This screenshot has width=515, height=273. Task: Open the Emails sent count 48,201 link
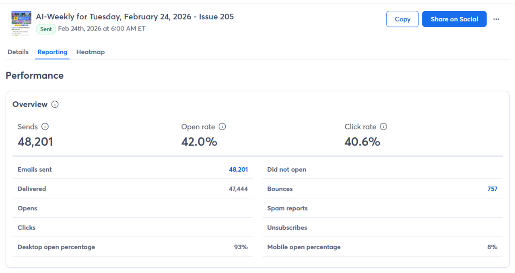[x=238, y=170]
